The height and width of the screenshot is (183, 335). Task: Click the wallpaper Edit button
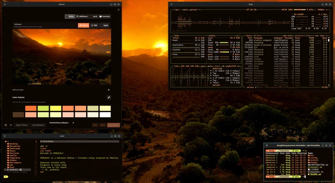(x=94, y=26)
